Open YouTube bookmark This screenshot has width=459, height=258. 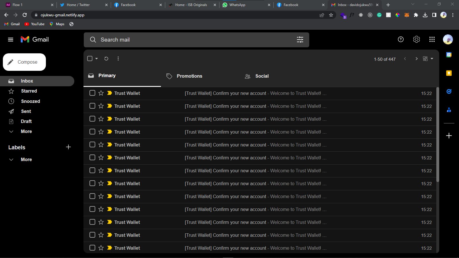[x=34, y=24]
